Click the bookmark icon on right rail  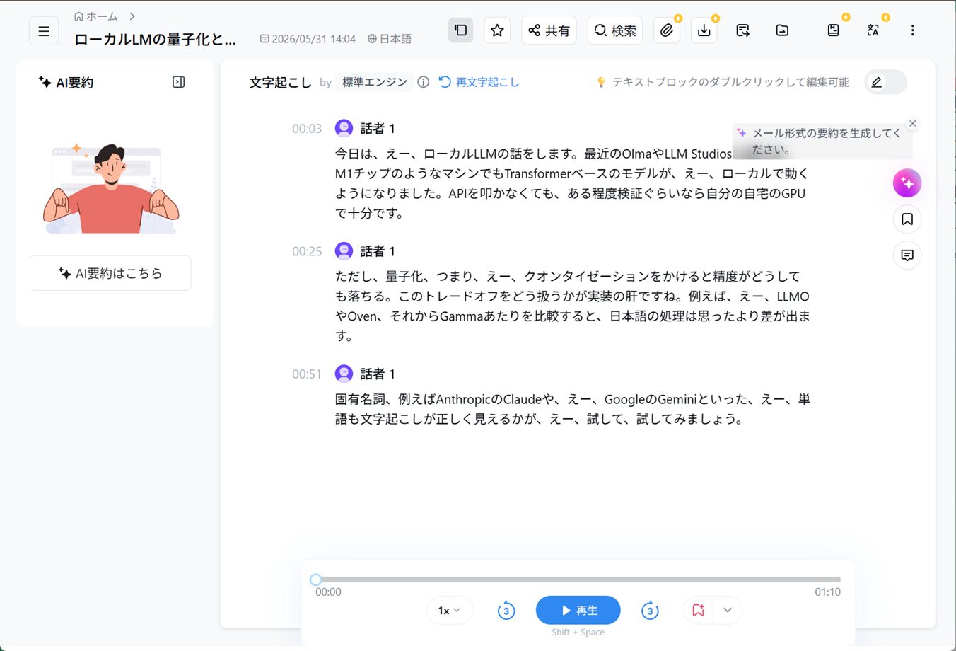coord(907,219)
